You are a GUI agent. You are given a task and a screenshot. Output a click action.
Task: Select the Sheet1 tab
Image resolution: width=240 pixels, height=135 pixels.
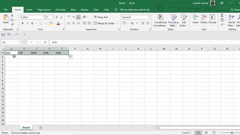tap(26, 127)
